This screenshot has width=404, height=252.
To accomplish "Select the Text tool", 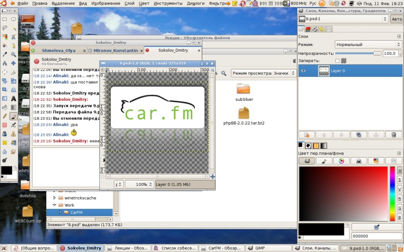I will point(13,98).
